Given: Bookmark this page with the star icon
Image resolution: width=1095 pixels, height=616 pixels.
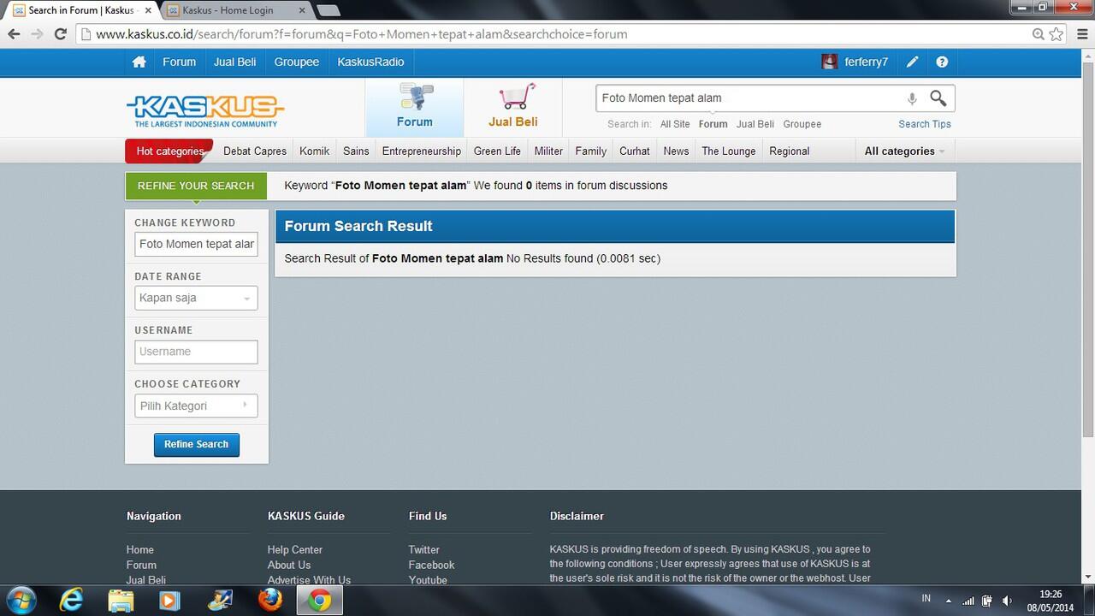Looking at the screenshot, I should point(1057,34).
